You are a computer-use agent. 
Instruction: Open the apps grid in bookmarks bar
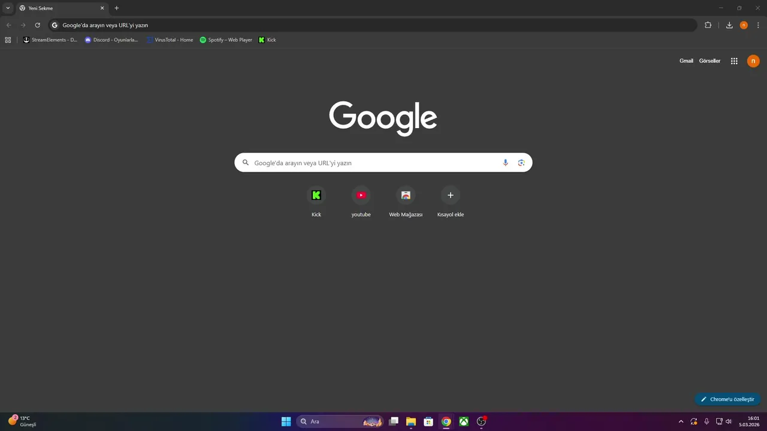[x=8, y=40]
